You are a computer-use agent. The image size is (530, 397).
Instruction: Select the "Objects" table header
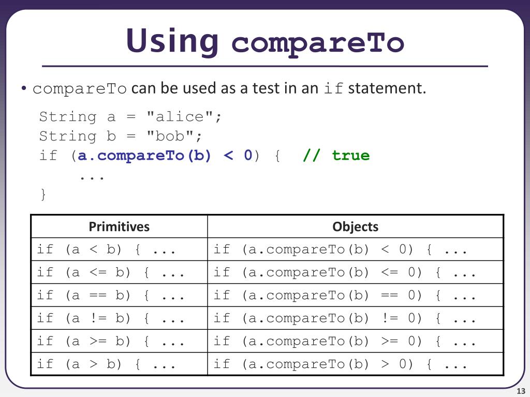tap(355, 226)
